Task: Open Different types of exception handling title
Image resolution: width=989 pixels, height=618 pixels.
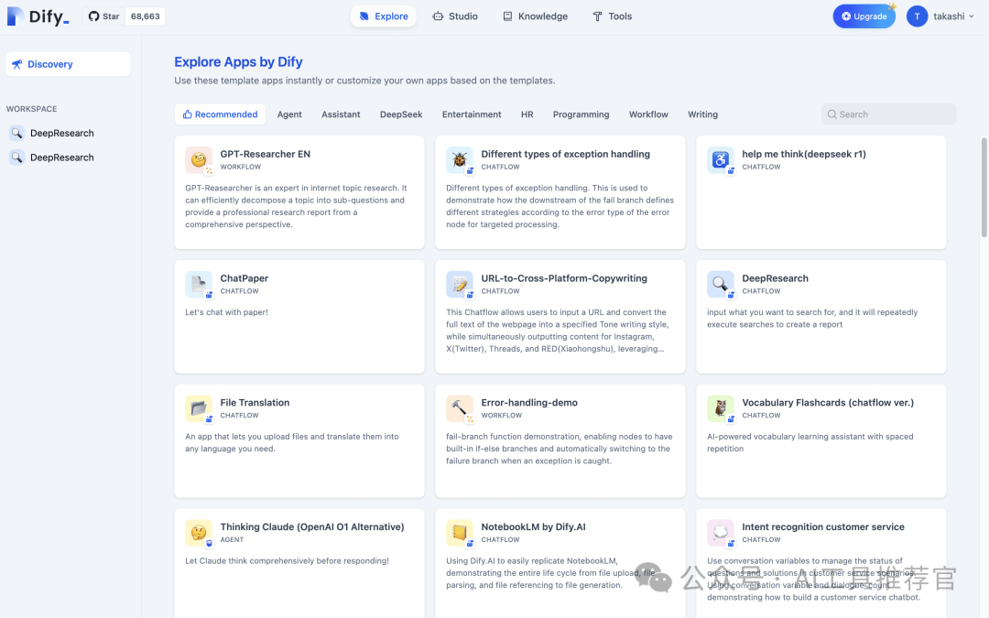Action: 565,154
